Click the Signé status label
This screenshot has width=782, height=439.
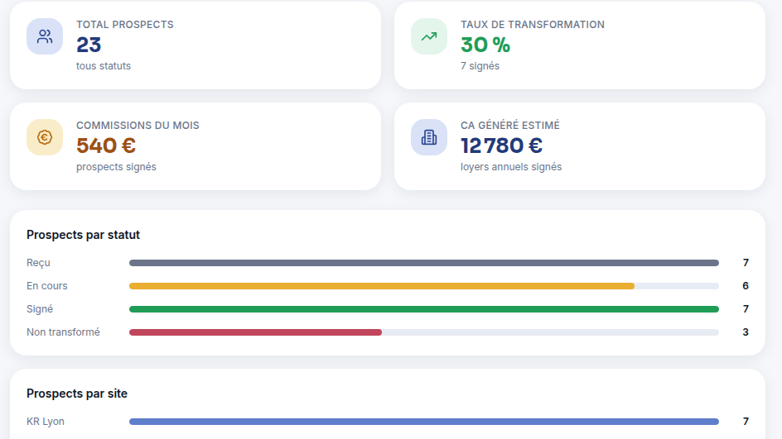(x=40, y=309)
